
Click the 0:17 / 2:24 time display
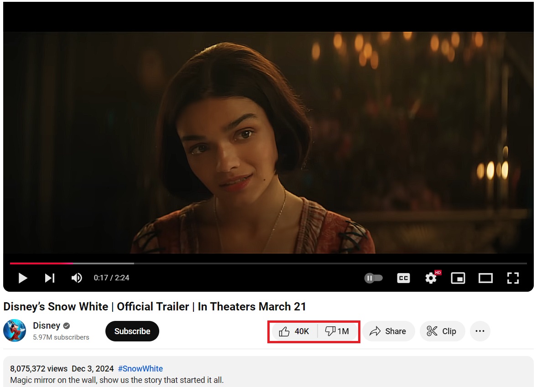tap(112, 278)
